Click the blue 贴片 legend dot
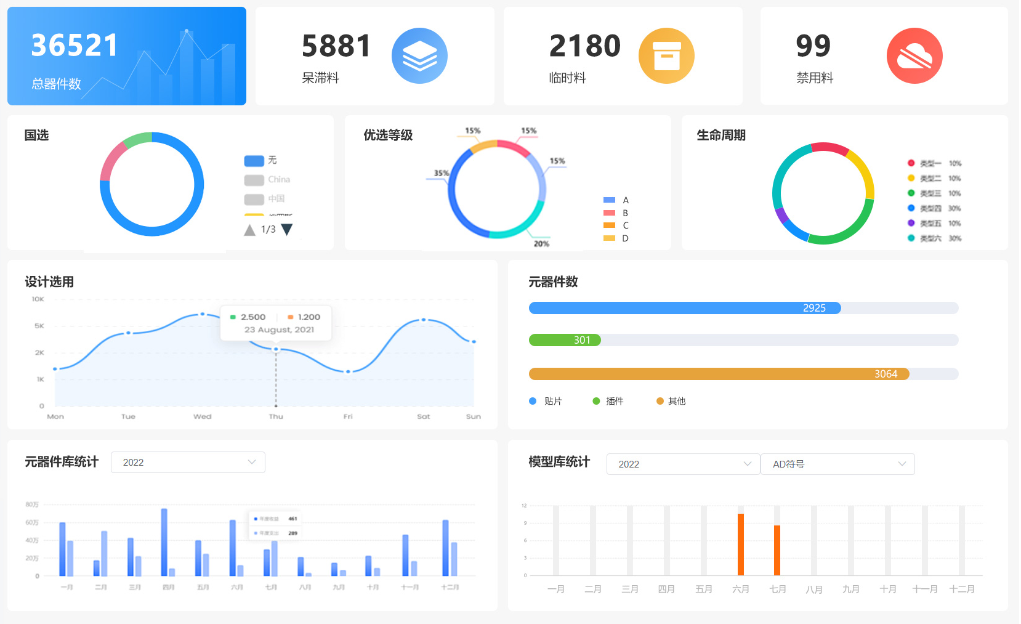Screen dimensions: 1021x624 [x=533, y=401]
